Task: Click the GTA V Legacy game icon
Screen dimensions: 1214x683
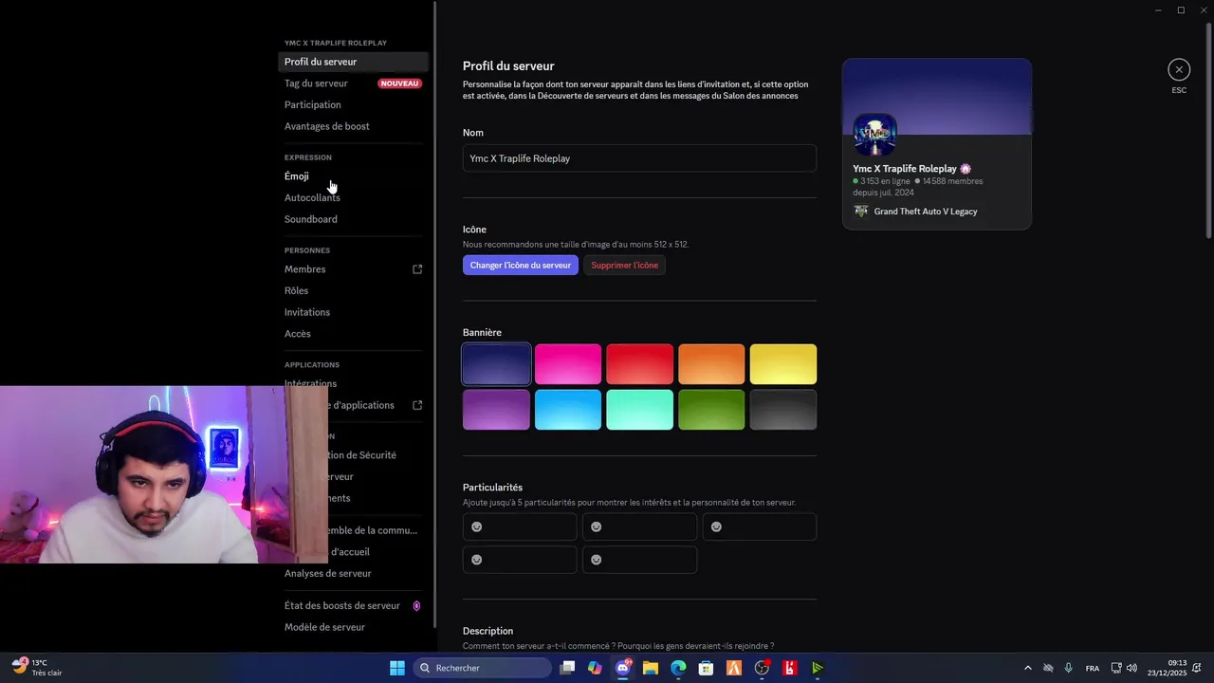Action: 861,212
